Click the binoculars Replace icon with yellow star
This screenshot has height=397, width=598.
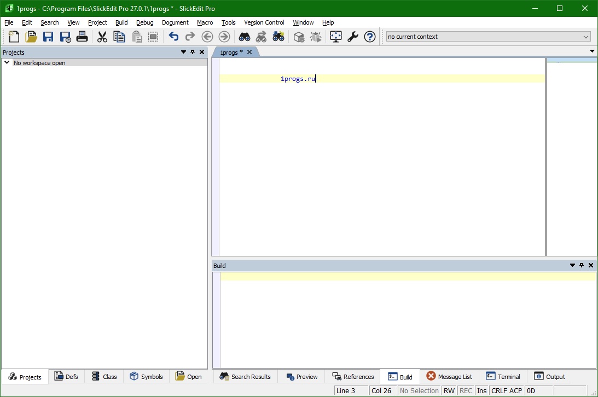(278, 37)
